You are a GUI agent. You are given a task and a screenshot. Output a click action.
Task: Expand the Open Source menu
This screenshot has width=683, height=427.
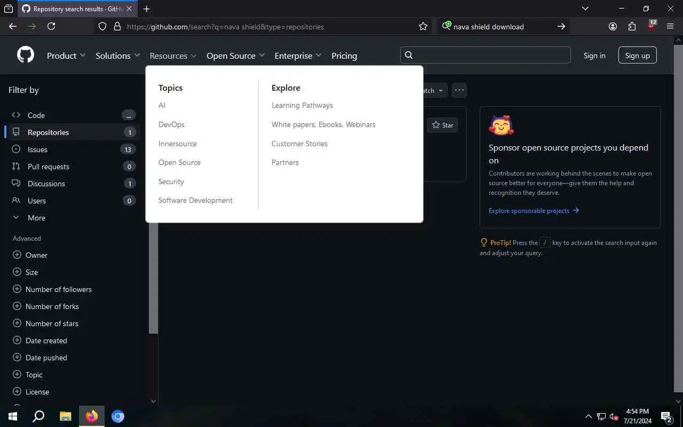235,56
